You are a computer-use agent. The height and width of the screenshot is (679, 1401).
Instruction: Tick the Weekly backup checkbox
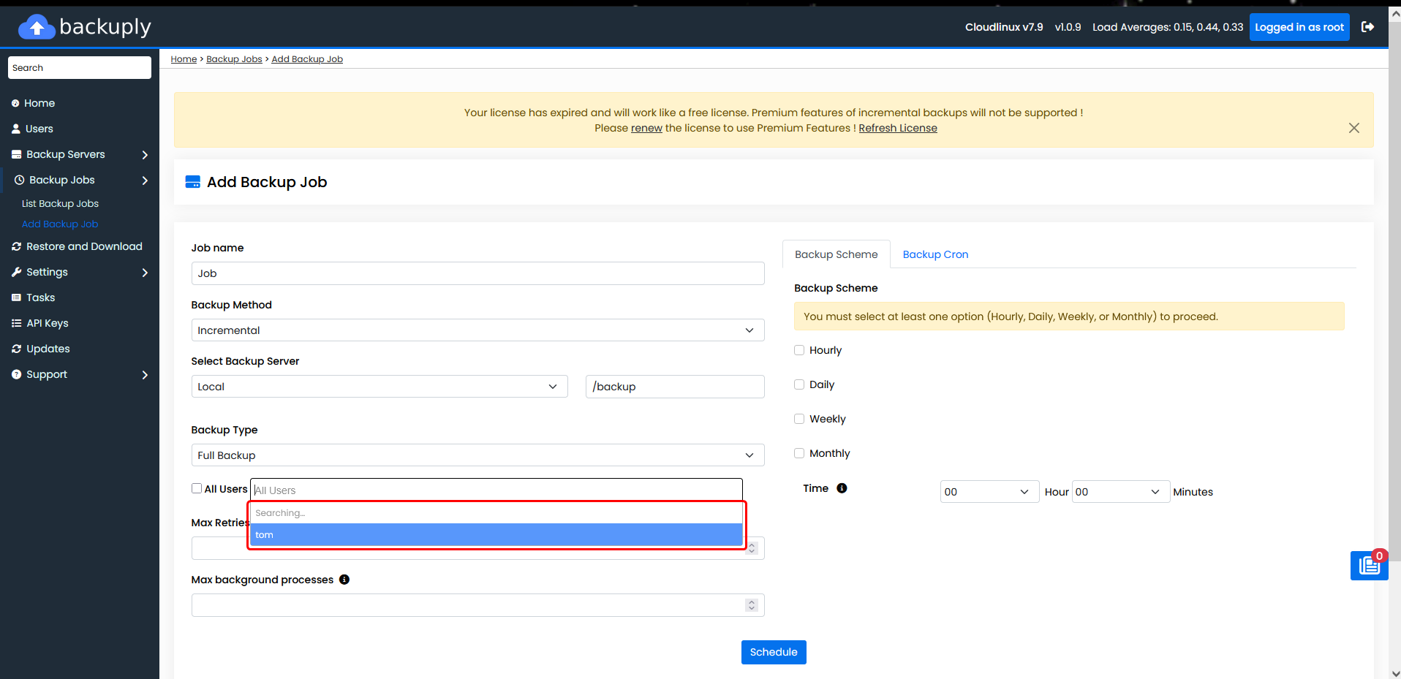coord(799,419)
